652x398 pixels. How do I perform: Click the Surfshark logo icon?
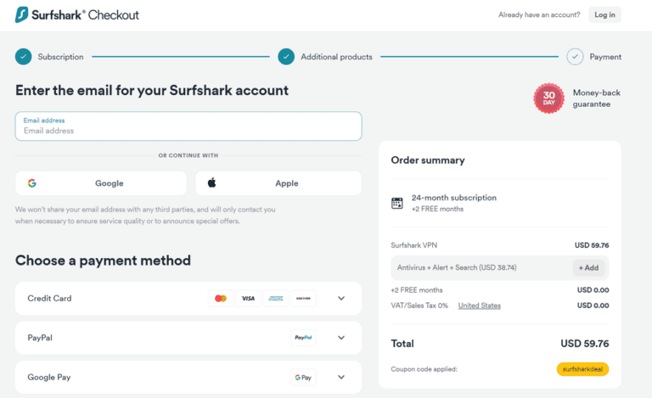coord(22,14)
